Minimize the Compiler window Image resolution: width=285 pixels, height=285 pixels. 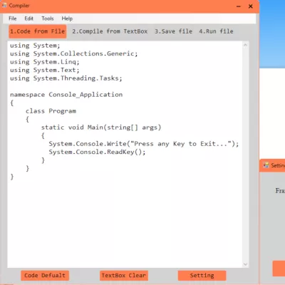point(239,6)
